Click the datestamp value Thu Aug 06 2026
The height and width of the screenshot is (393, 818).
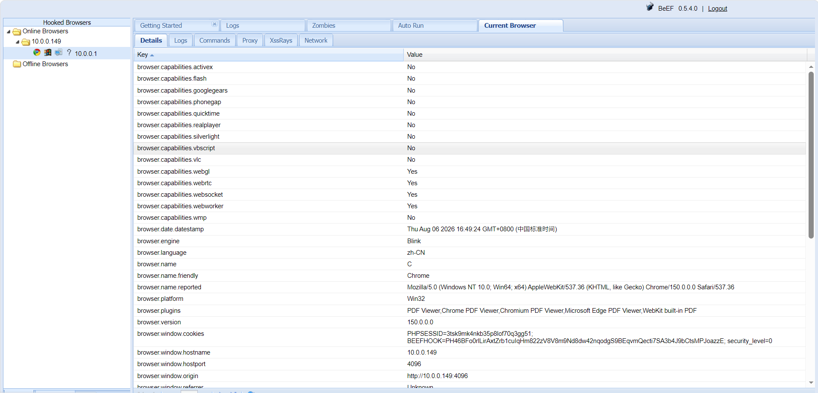coord(482,229)
